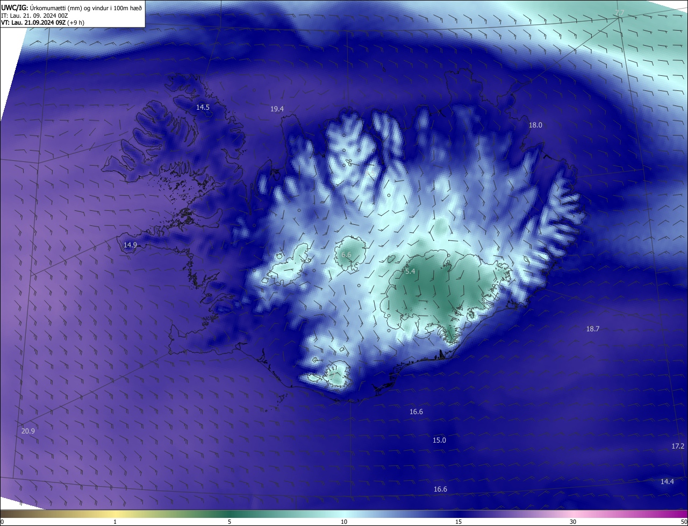This screenshot has width=688, height=526.
Task: Select the 'VT: Lau. 21.09.2024 09Z (+9 h)' line
Action: [42, 23]
